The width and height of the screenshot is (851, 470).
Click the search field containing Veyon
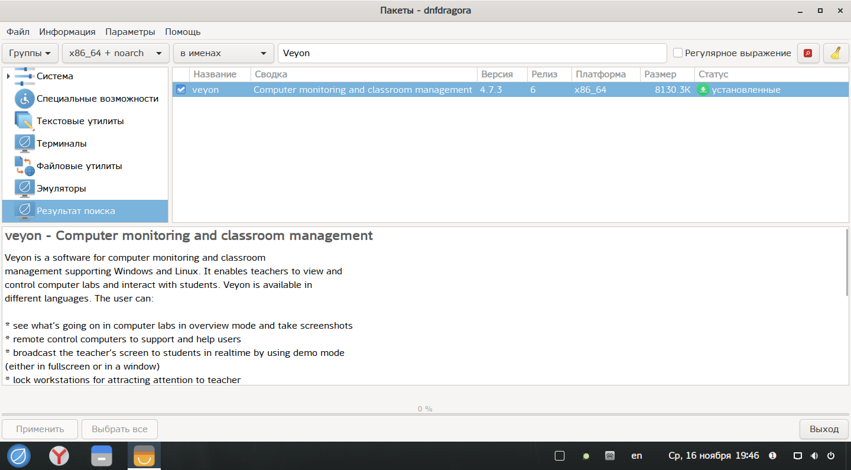tap(472, 53)
